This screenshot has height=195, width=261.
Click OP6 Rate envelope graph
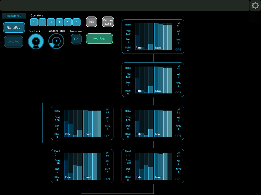[143, 37]
